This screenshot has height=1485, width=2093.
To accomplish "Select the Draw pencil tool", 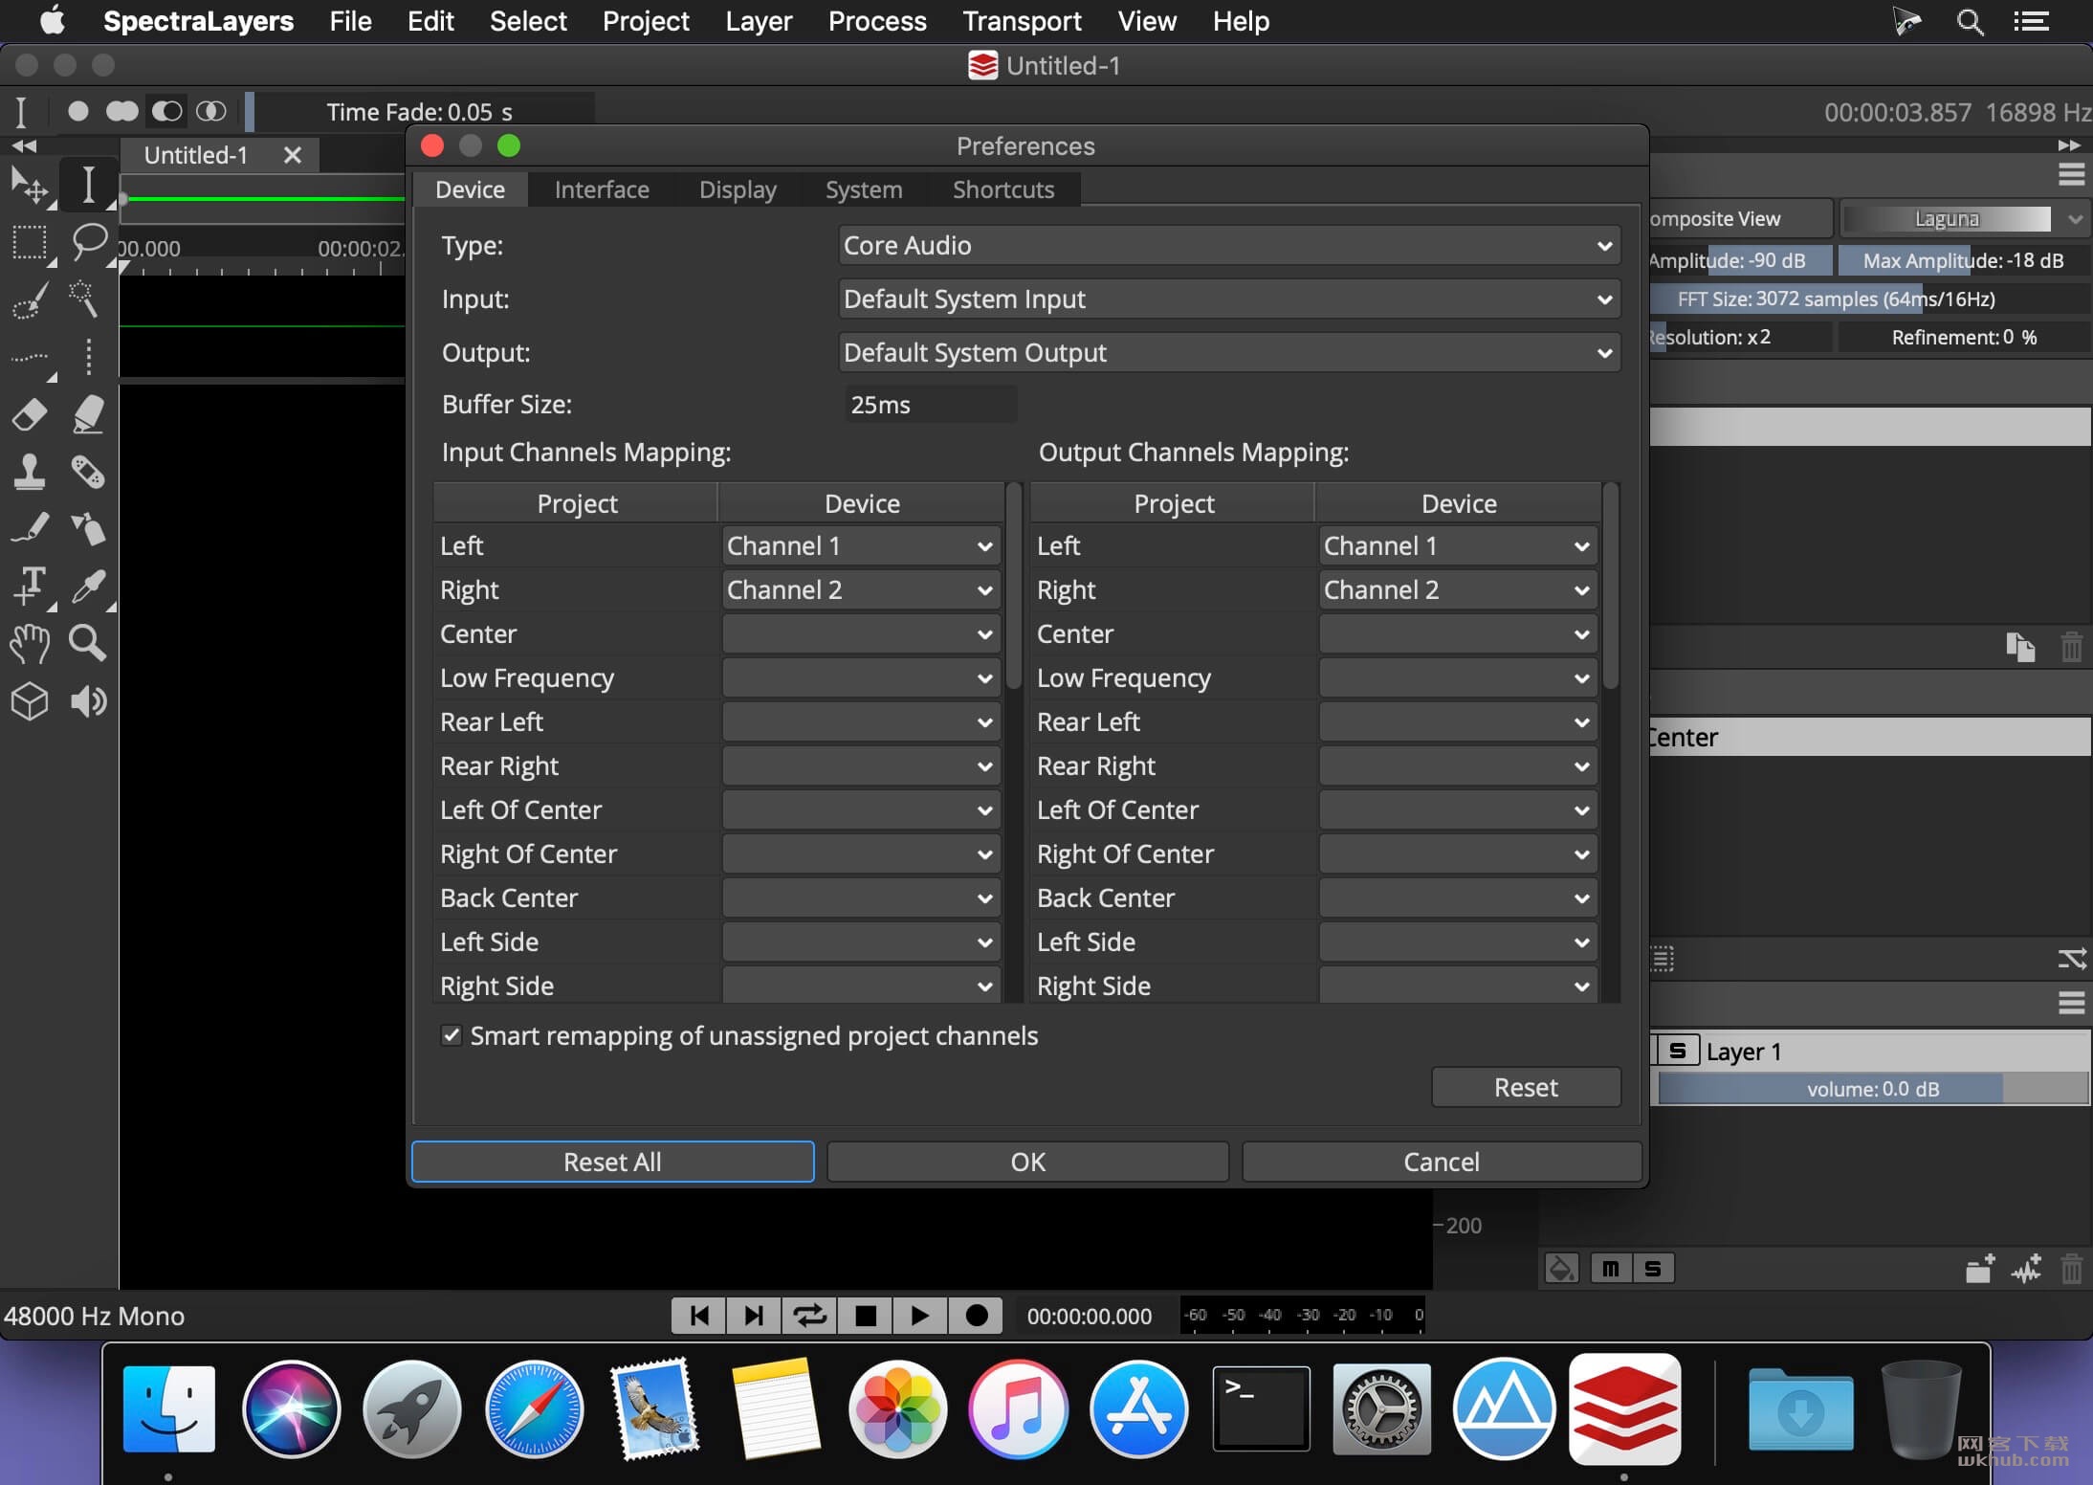I will (30, 528).
